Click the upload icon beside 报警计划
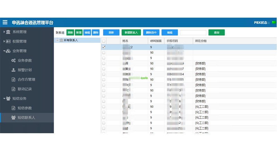 point(14,70)
